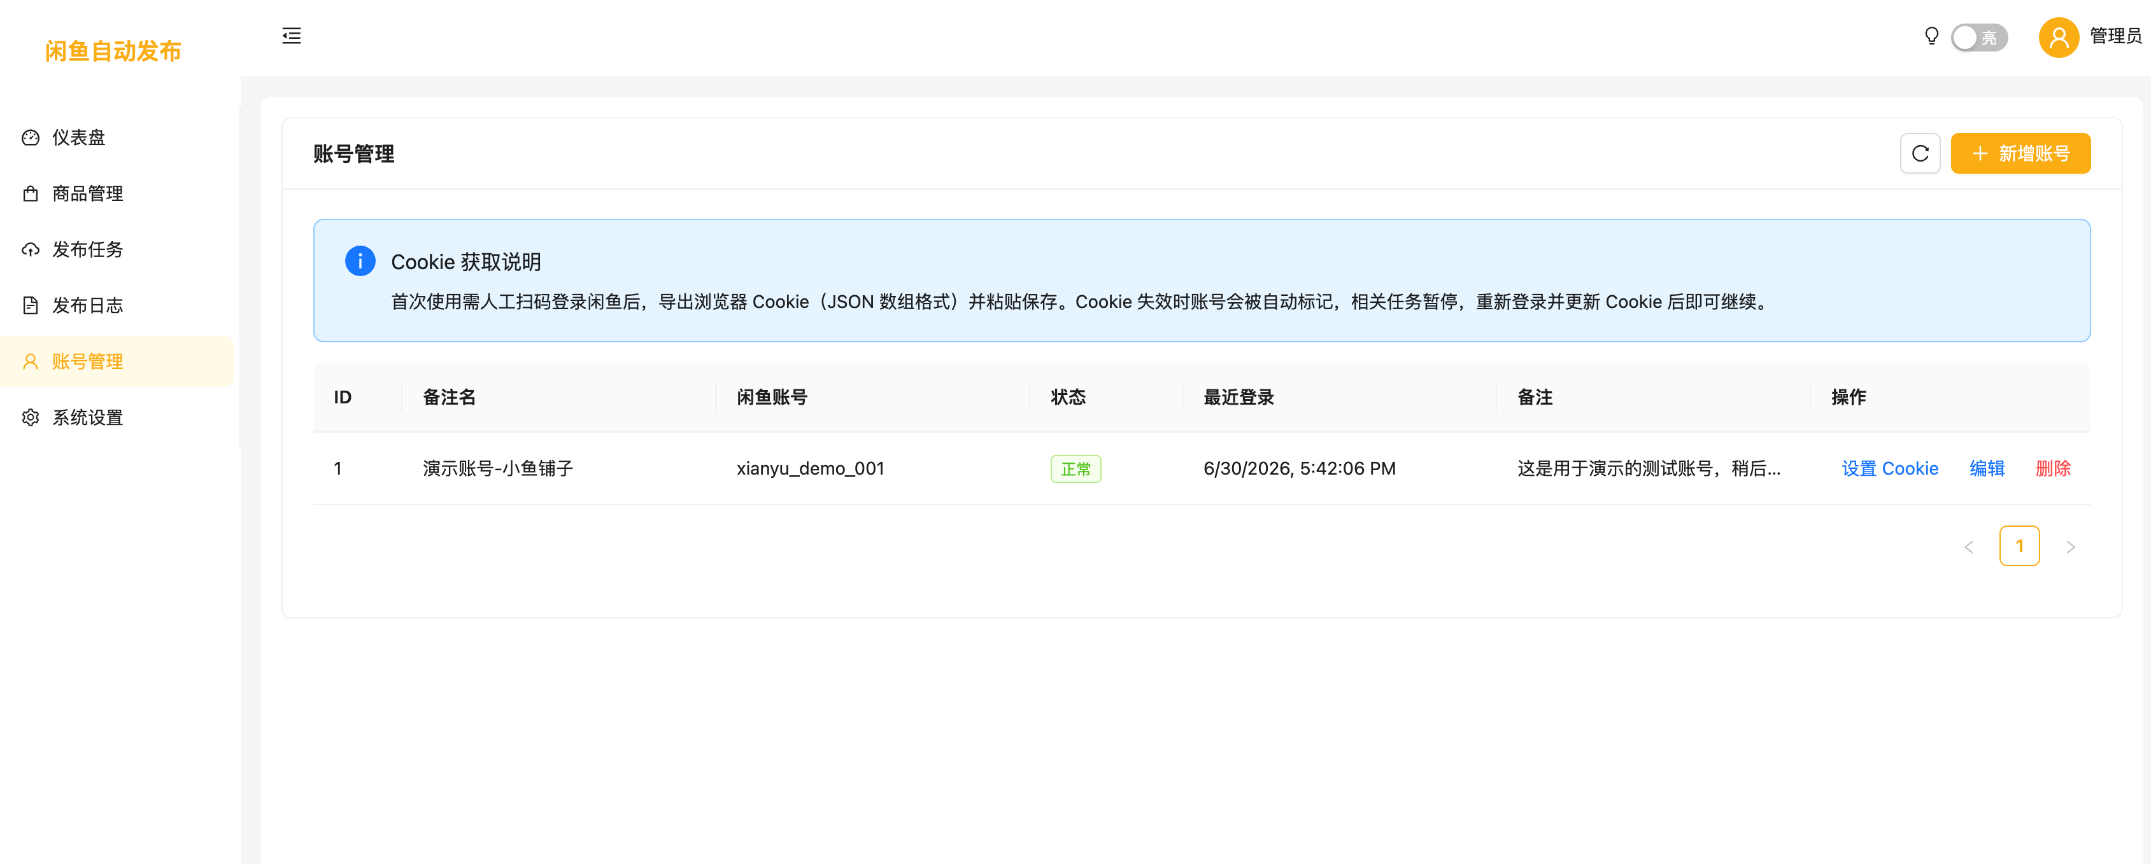Click the green 正常 status tag
2151x864 pixels.
(1075, 469)
